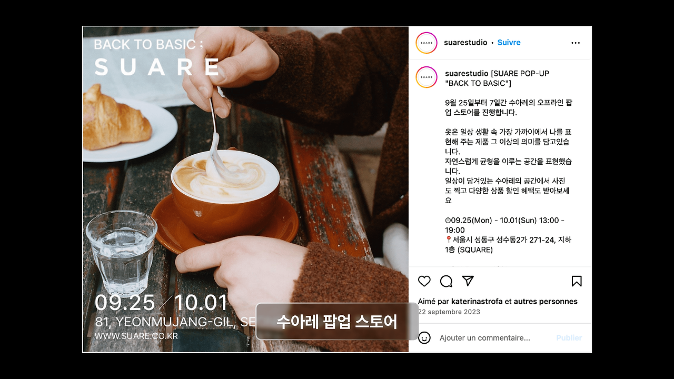Image resolution: width=674 pixels, height=379 pixels.
Task: Share the post with paper plane icon
Action: click(468, 281)
